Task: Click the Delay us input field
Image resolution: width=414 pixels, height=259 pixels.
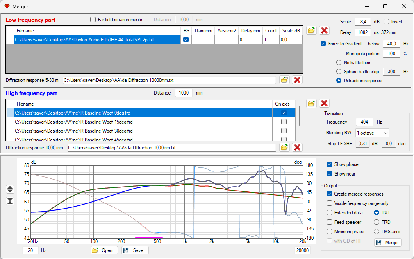Action: [x=363, y=32]
